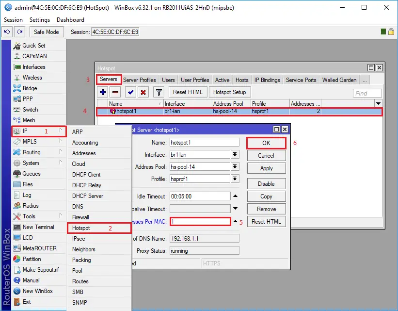
Task: Click the Hotspot Setup button
Action: coord(230,92)
